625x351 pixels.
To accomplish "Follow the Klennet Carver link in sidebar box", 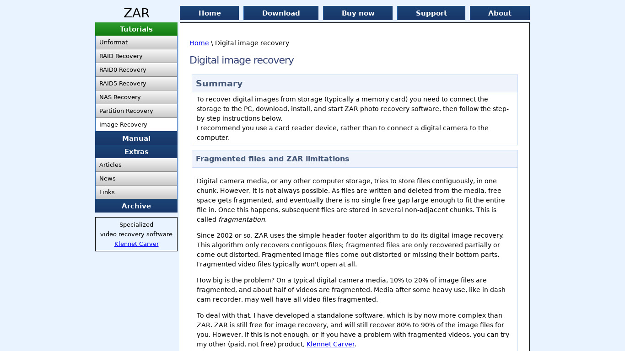I will 136,244.
